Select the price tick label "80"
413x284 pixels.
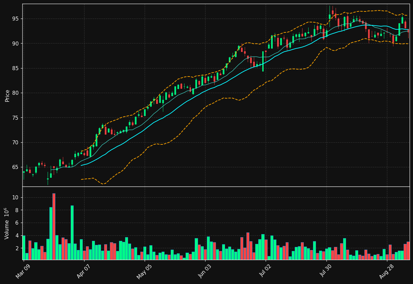(16, 93)
